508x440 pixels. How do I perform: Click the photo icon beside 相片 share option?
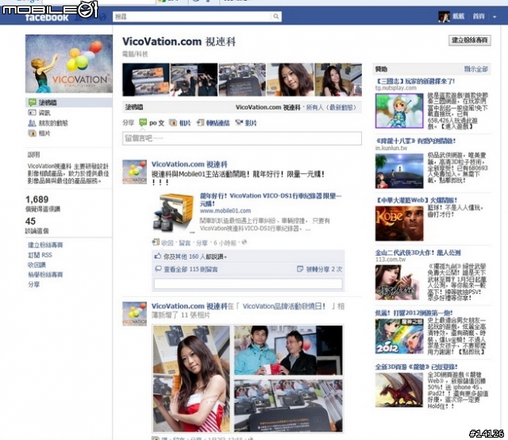pos(173,122)
